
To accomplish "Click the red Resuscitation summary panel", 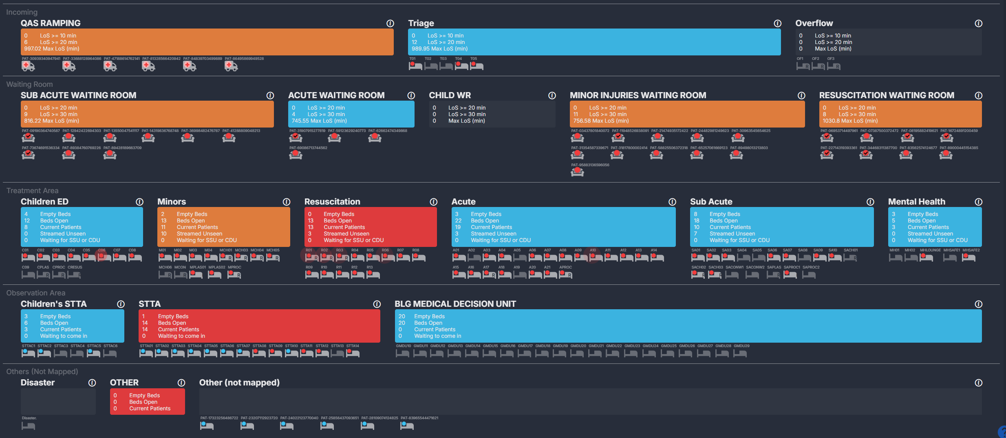I will [x=370, y=227].
